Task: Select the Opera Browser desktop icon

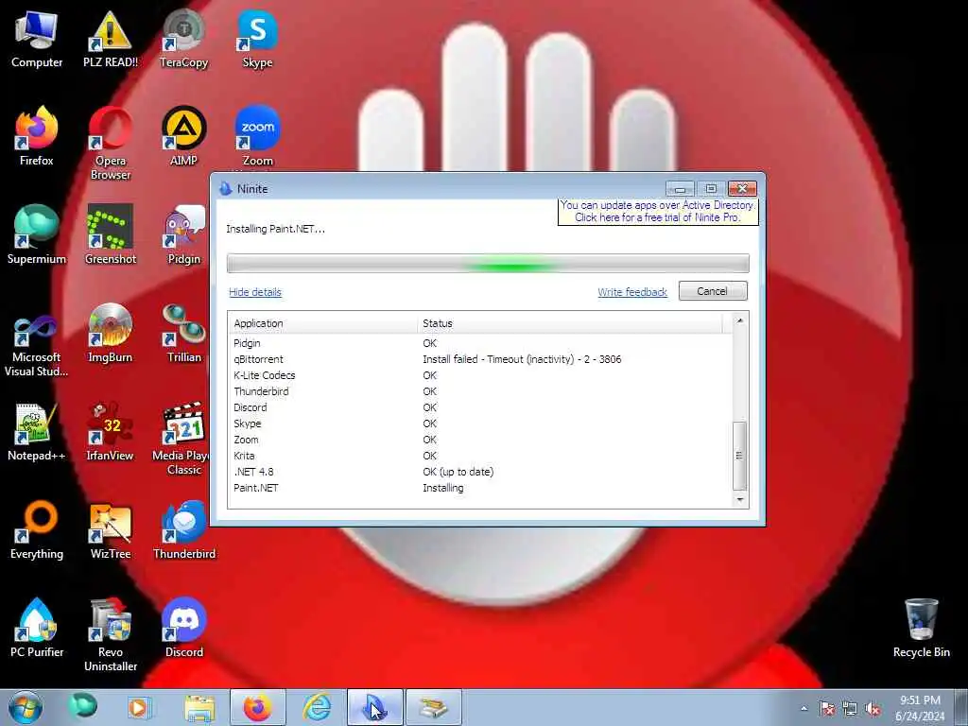Action: [110, 144]
